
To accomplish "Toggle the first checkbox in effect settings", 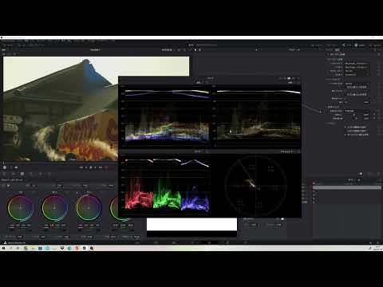I will (x=345, y=128).
